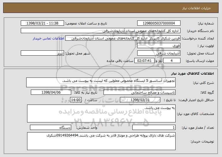
Task: Click the remaining time field 02:07:41
Action: coord(144,61)
